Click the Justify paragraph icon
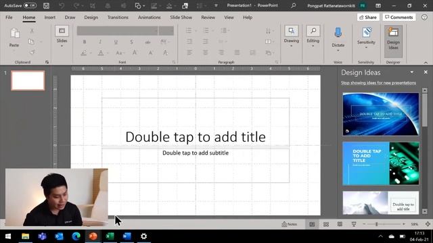 click(x=237, y=53)
